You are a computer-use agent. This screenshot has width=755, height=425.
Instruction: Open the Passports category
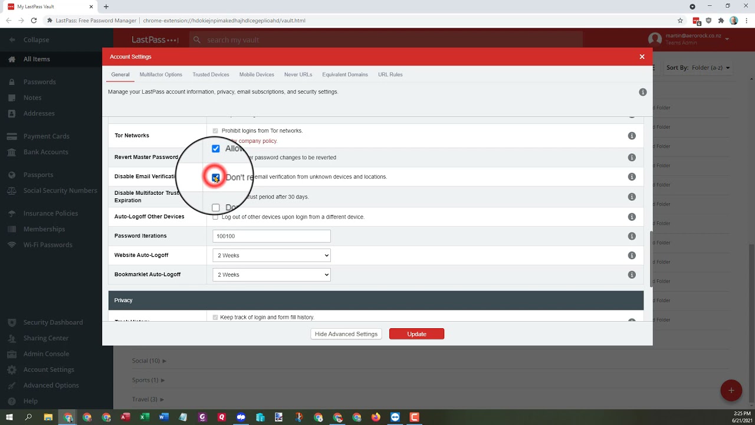pos(31,175)
